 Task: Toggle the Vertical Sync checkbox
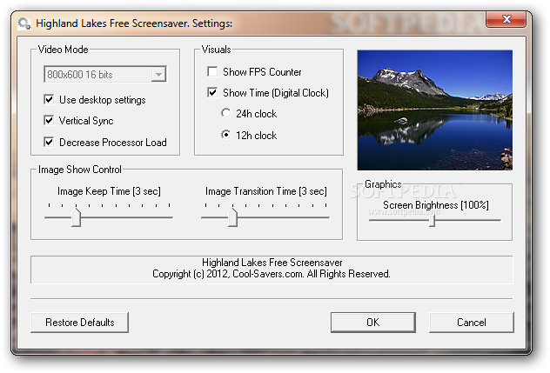click(x=49, y=121)
